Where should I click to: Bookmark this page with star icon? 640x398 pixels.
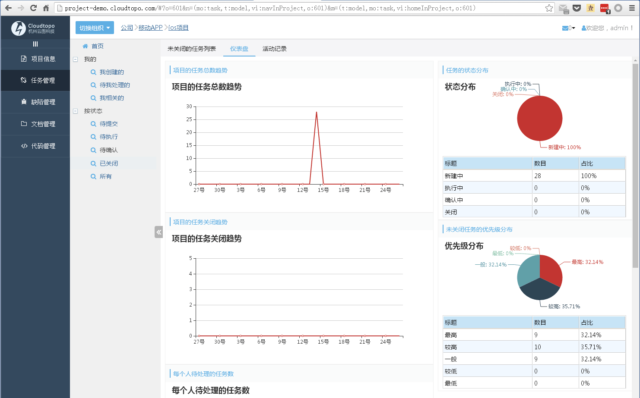click(549, 8)
